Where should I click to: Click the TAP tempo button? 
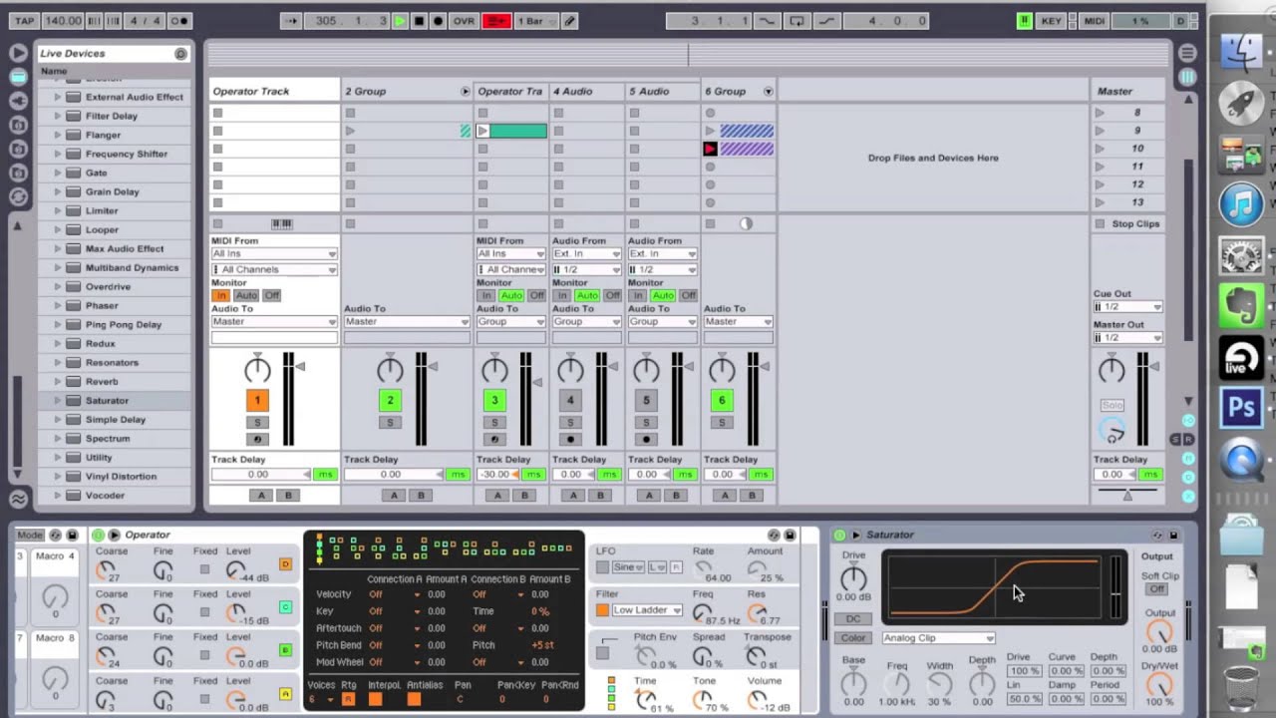tap(25, 21)
